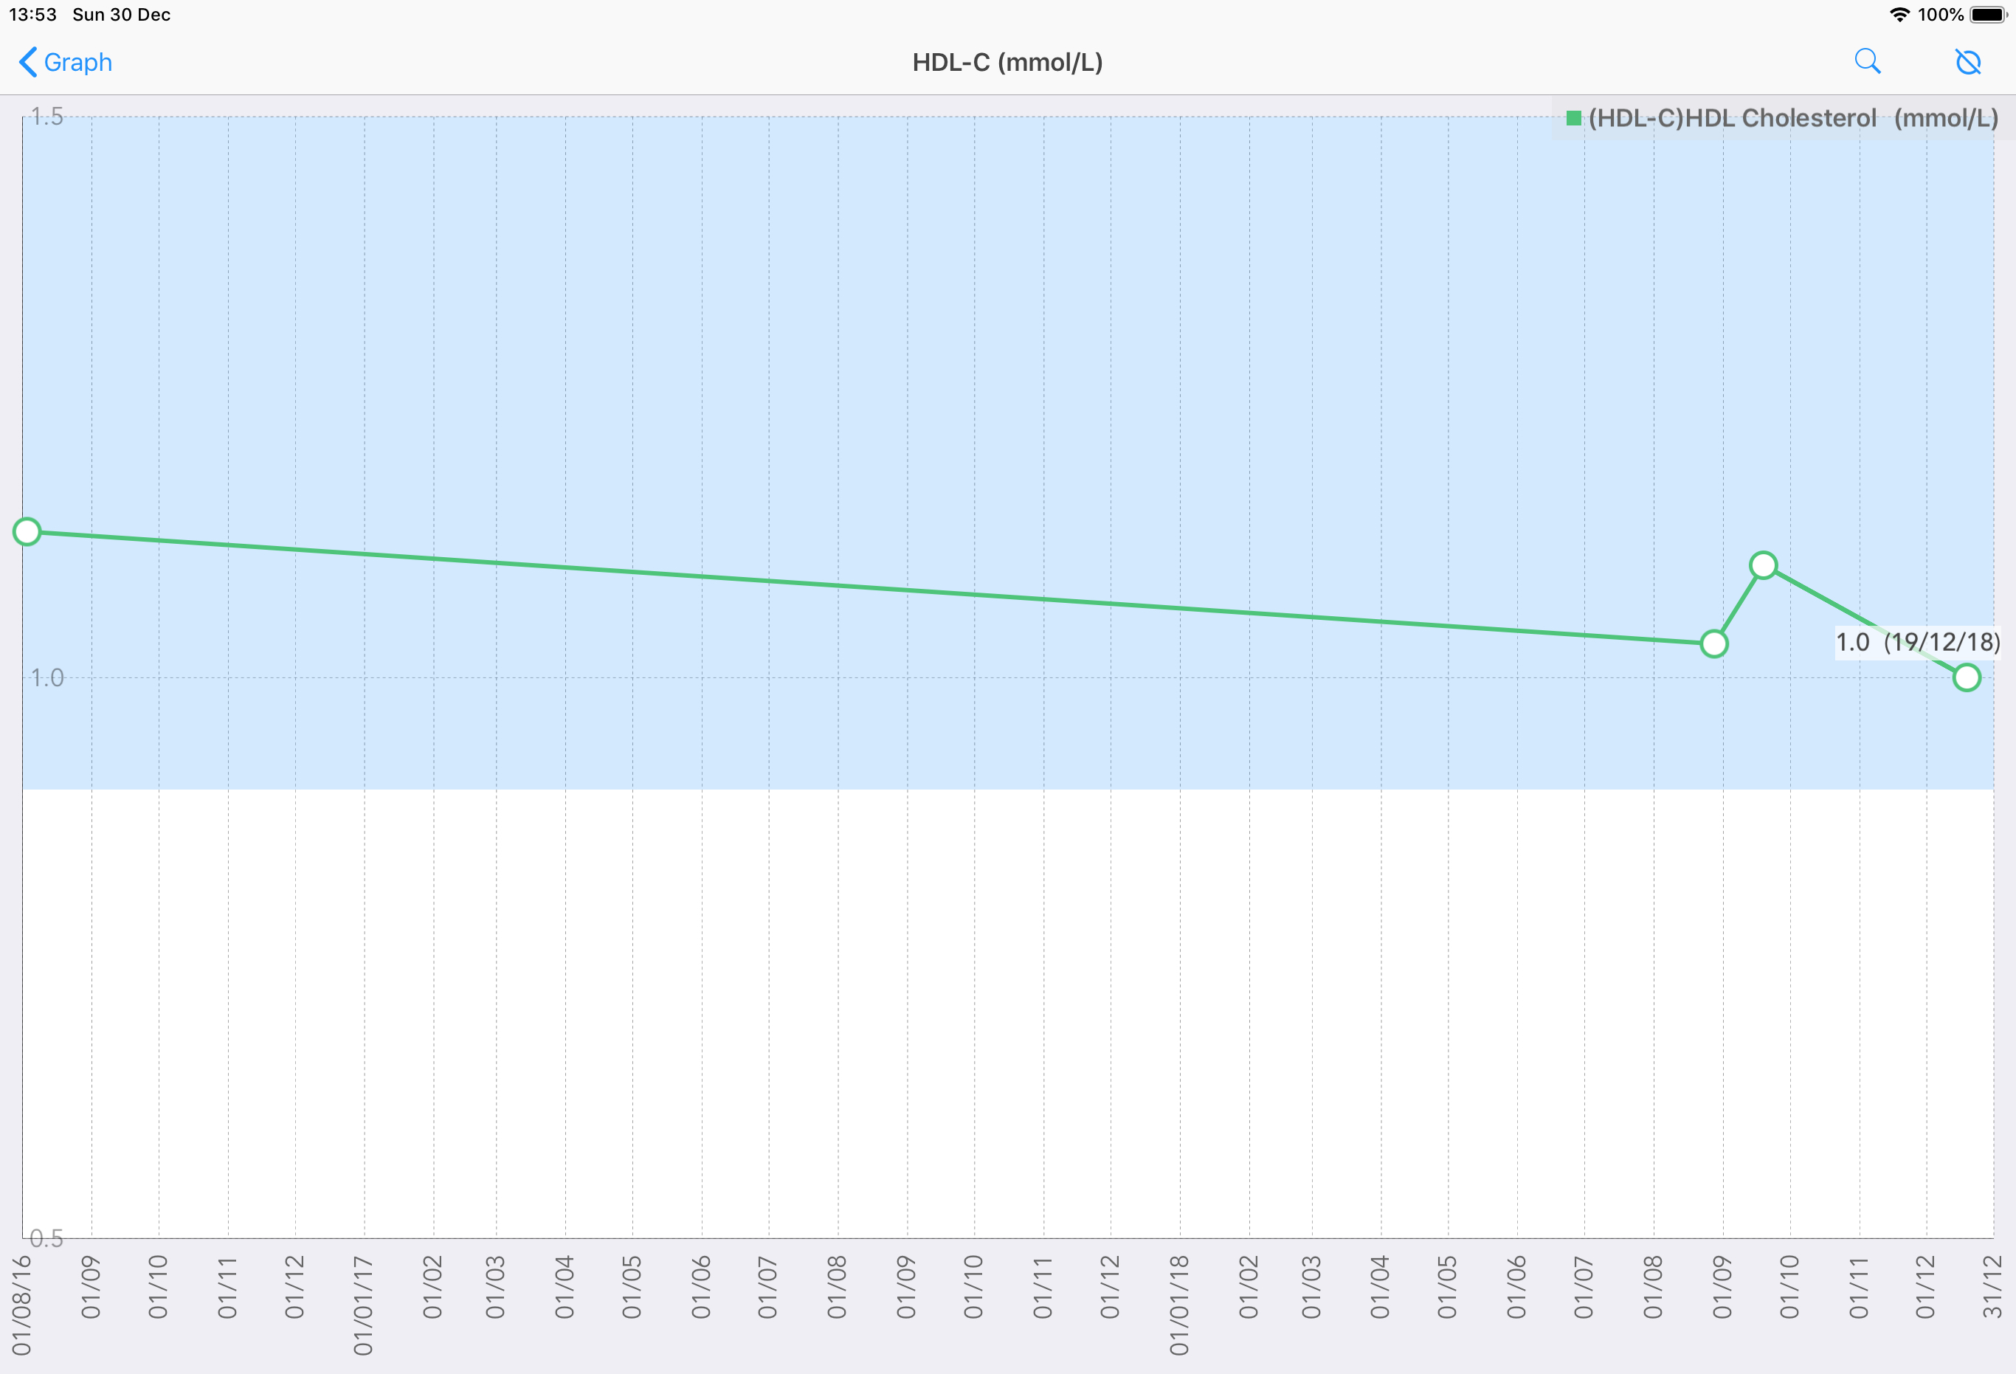Screen dimensions: 2016x1374
Task: Tap the 01/01/18 date axis label
Action: pyautogui.click(x=1179, y=1305)
